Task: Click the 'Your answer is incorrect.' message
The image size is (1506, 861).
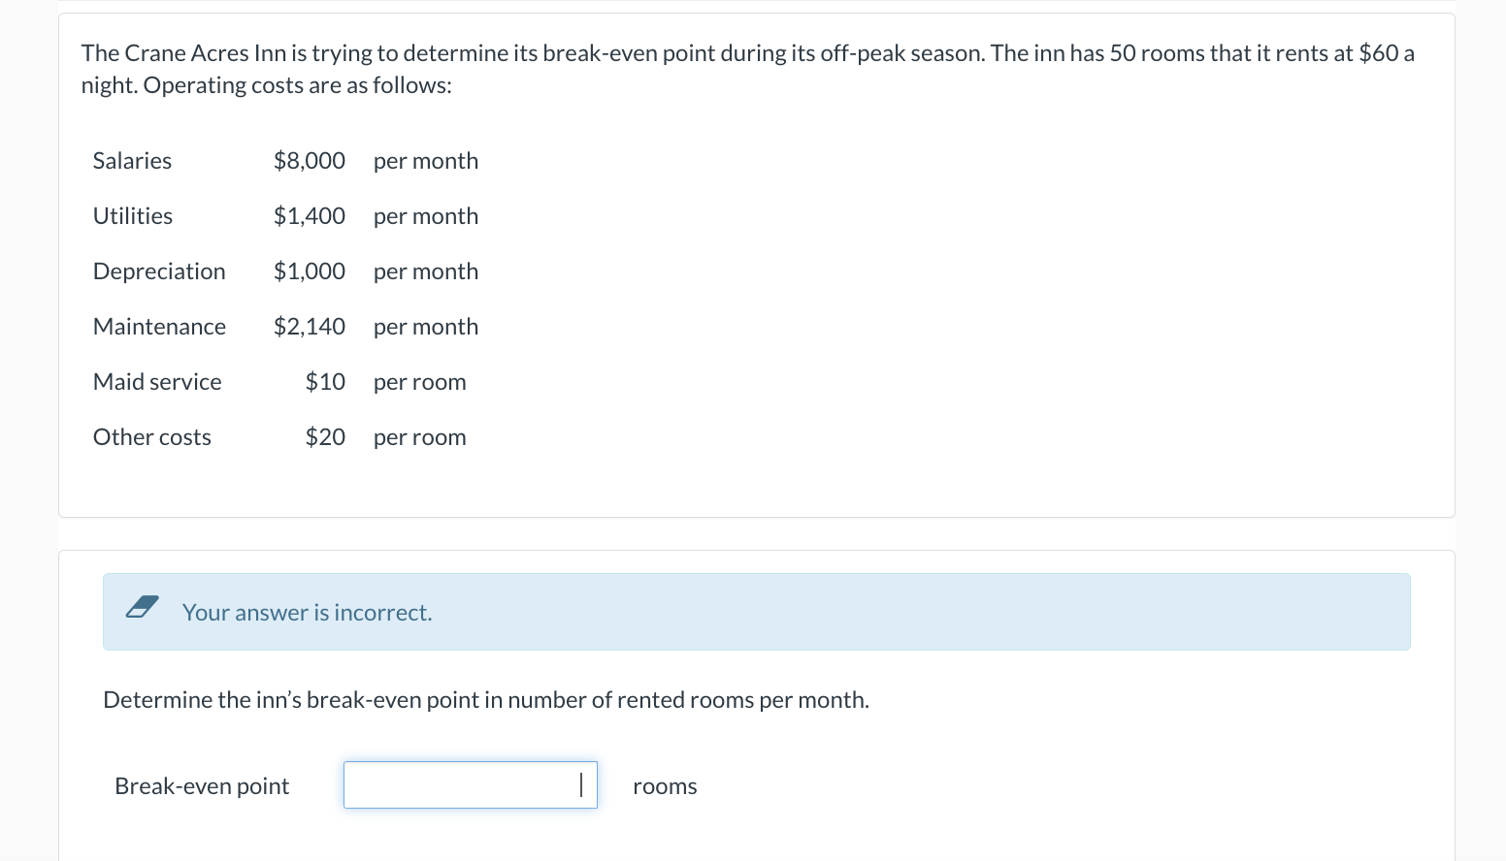Action: click(307, 613)
